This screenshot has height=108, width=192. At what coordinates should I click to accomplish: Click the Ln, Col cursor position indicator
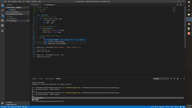[x=154, y=107]
